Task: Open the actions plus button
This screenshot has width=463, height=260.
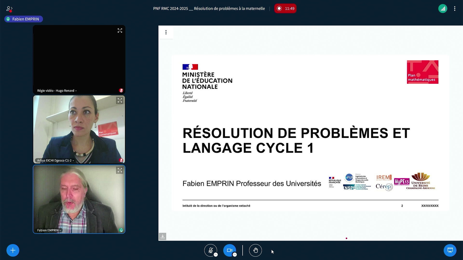Action: [x=13, y=250]
